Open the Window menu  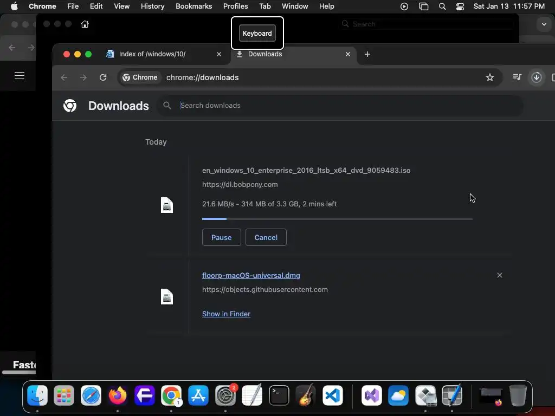[295, 6]
